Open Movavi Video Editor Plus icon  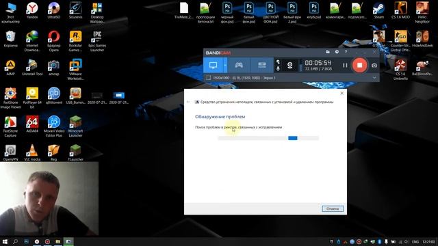pyautogui.click(x=54, y=126)
